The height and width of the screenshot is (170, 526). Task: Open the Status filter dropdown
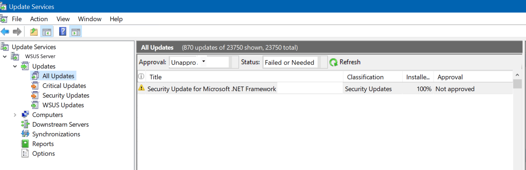tap(324, 62)
